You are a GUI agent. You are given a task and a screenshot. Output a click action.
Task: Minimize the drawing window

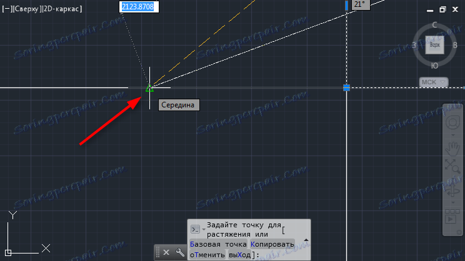(430, 11)
